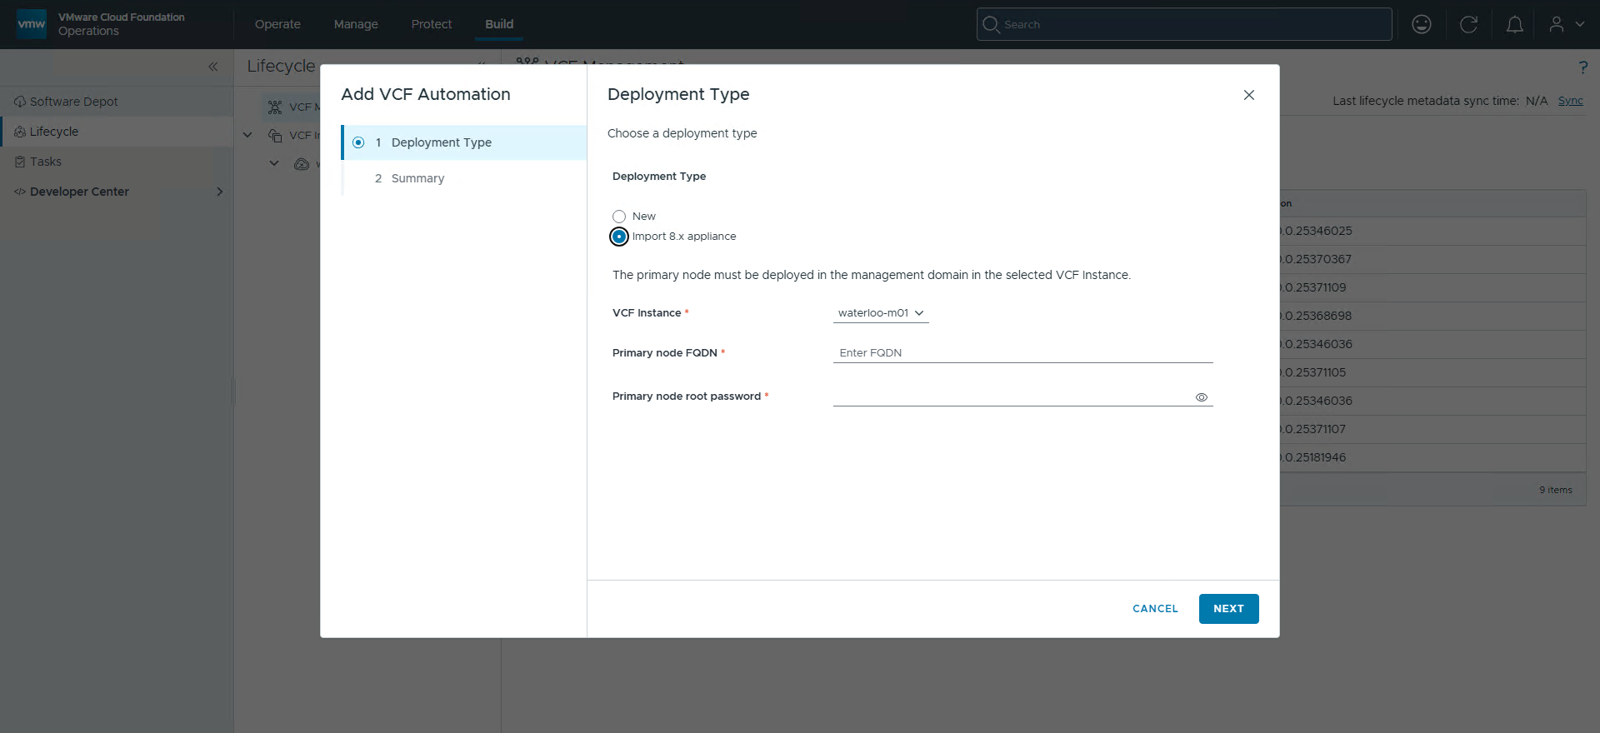Screen dimensions: 1600x733
Task: Click version row ending 25370367
Action: click(x=1432, y=259)
